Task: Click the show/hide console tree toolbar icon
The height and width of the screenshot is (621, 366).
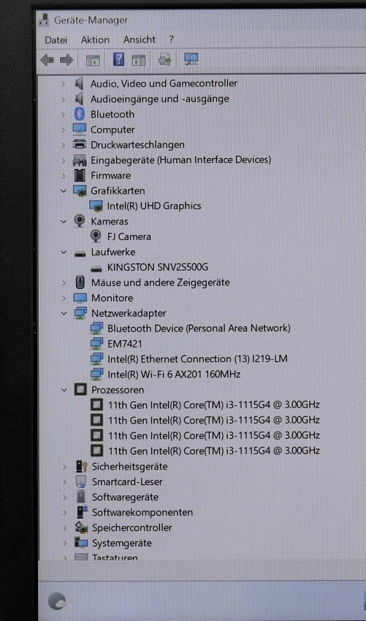Action: 93,61
